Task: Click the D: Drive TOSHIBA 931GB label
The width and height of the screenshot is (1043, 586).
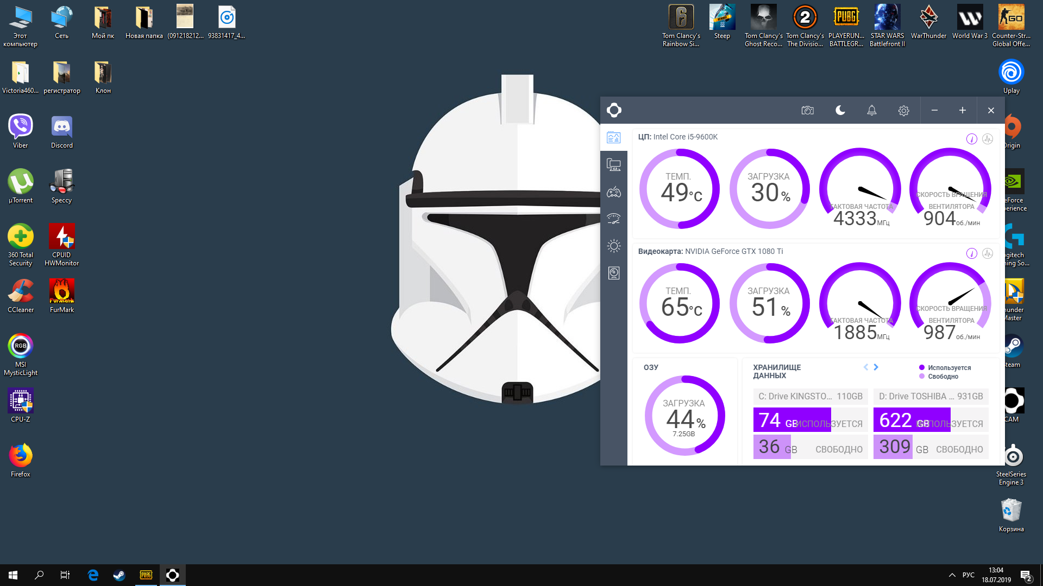Action: 931,396
